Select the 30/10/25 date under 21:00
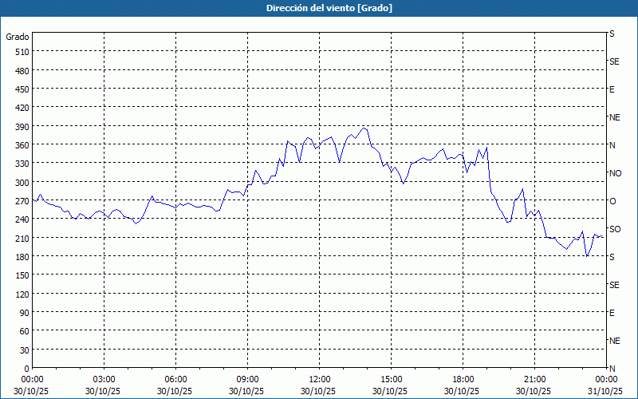 coord(534,391)
